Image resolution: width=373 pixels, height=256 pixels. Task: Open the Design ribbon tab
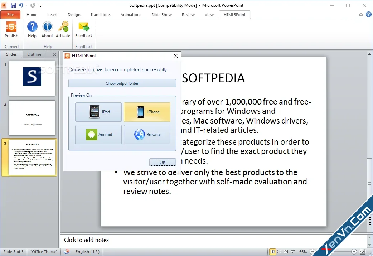click(x=74, y=15)
